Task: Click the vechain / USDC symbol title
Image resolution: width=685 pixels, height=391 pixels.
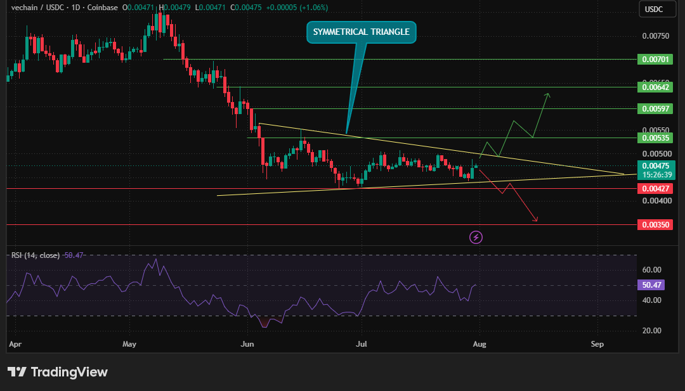Action: (x=37, y=8)
